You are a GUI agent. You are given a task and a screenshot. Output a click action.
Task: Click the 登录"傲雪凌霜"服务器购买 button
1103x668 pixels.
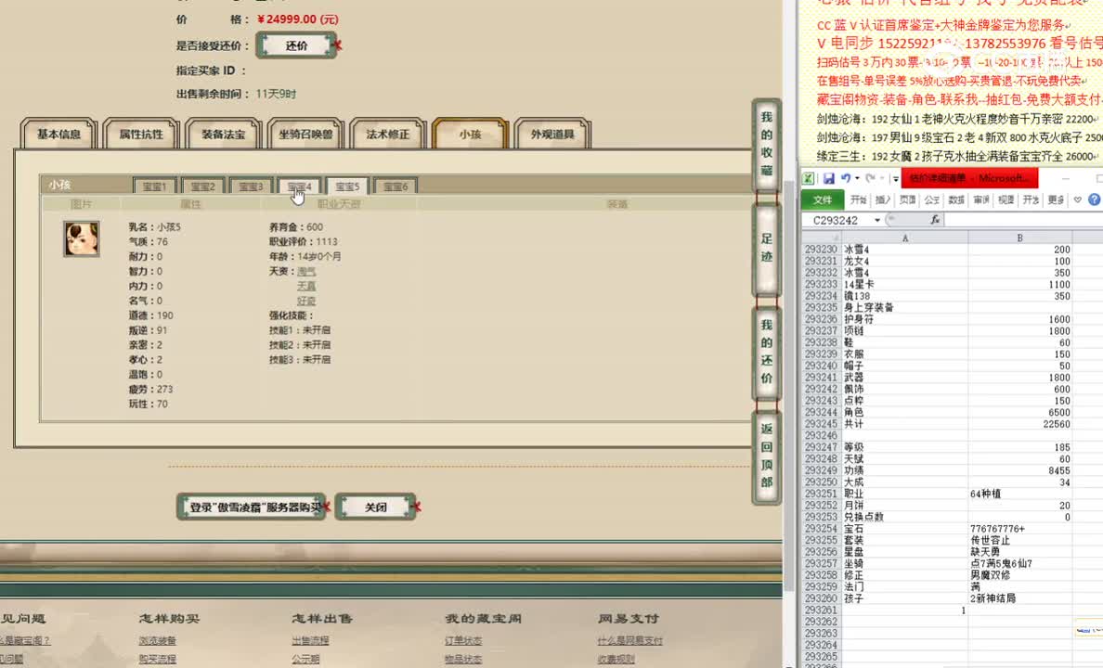[x=251, y=507]
